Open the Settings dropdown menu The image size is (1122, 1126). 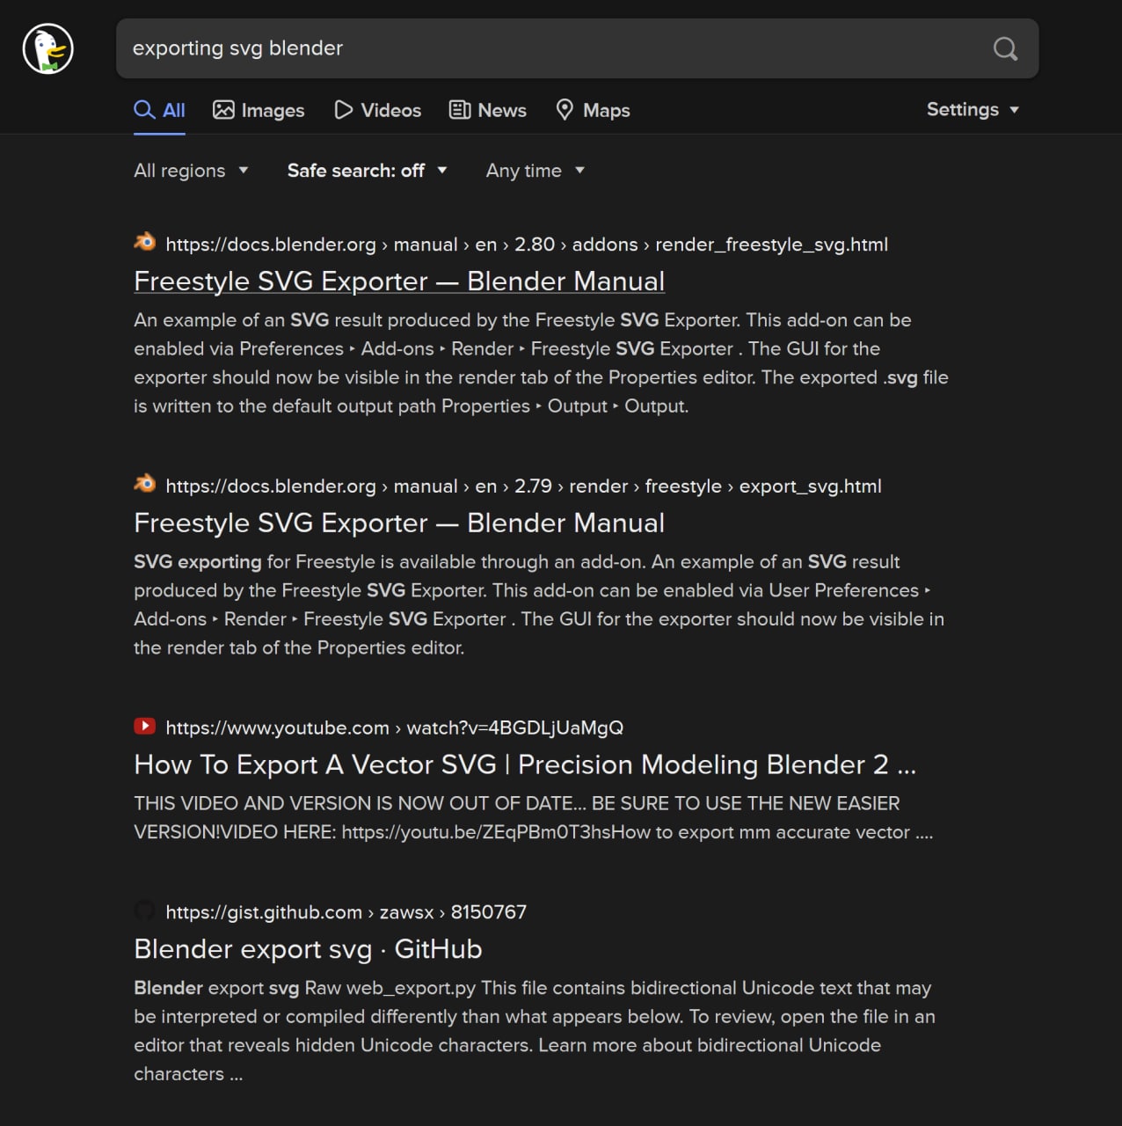point(973,109)
